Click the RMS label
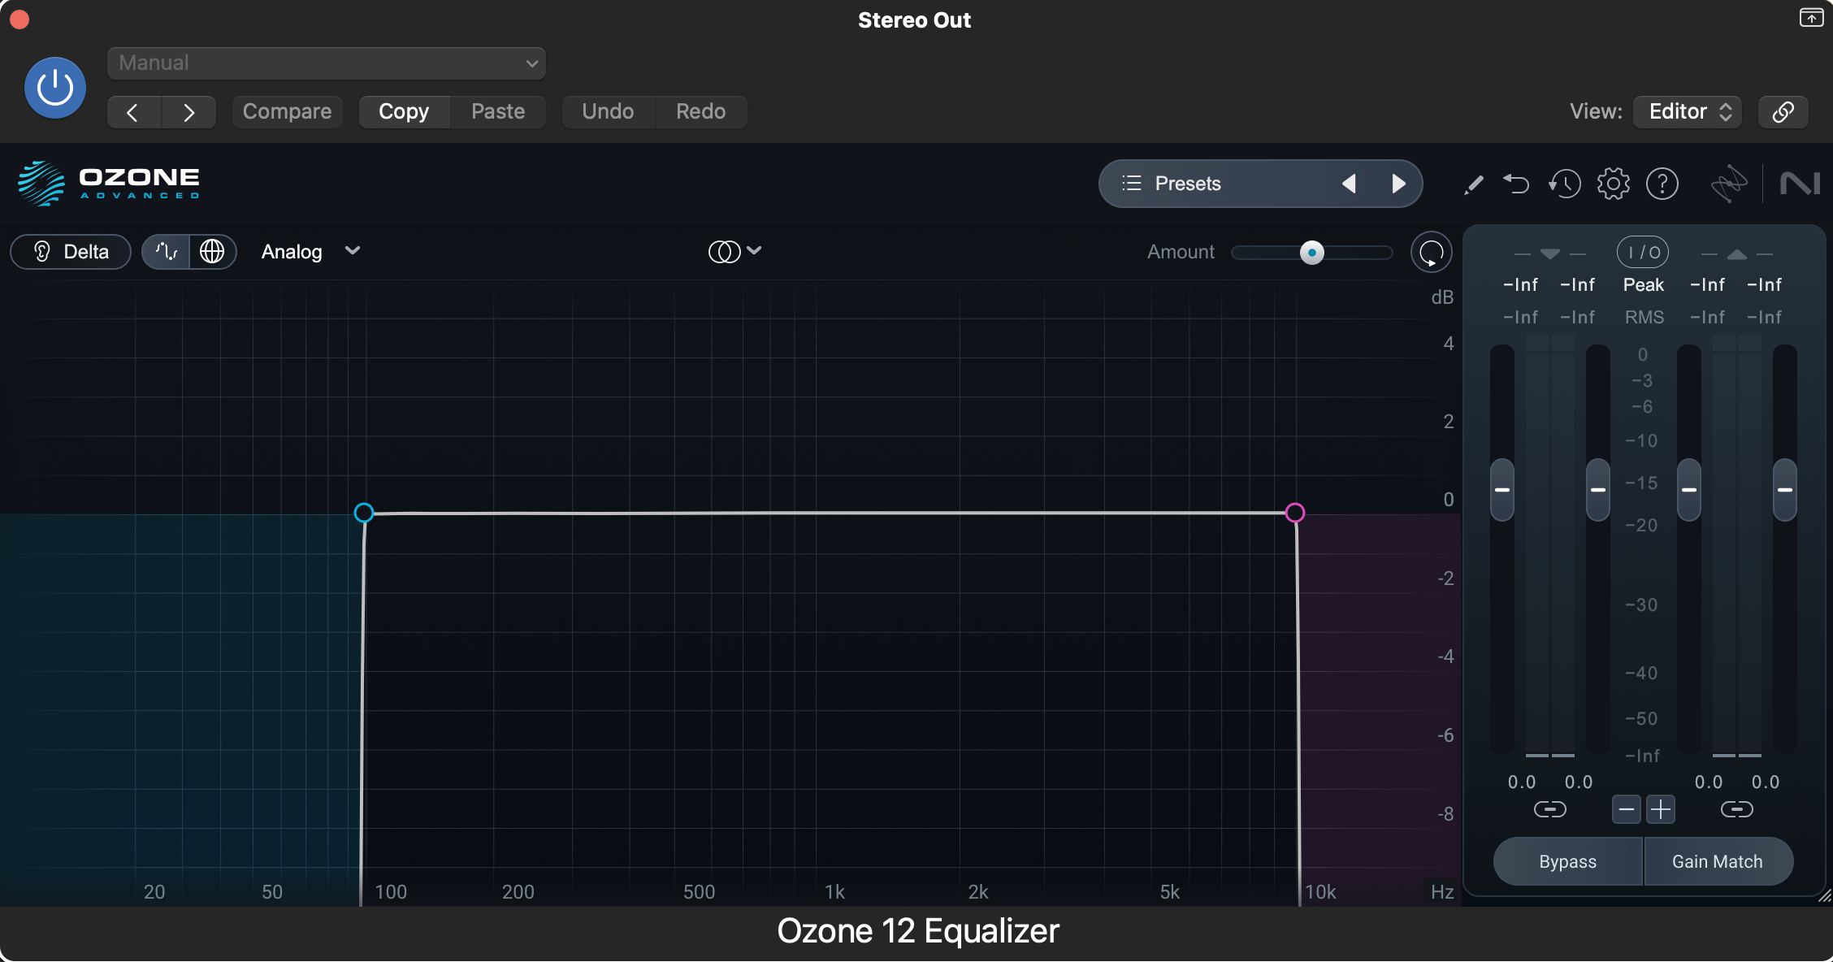This screenshot has width=1833, height=962. [x=1644, y=318]
